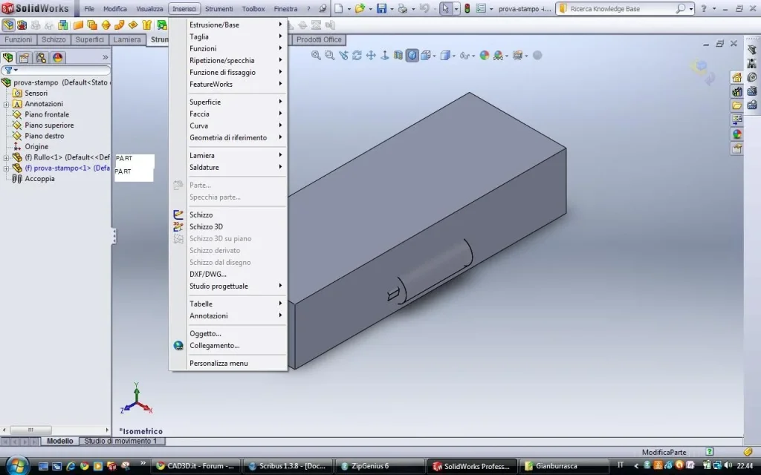Open the Design Library icon in task pane

tap(736, 91)
